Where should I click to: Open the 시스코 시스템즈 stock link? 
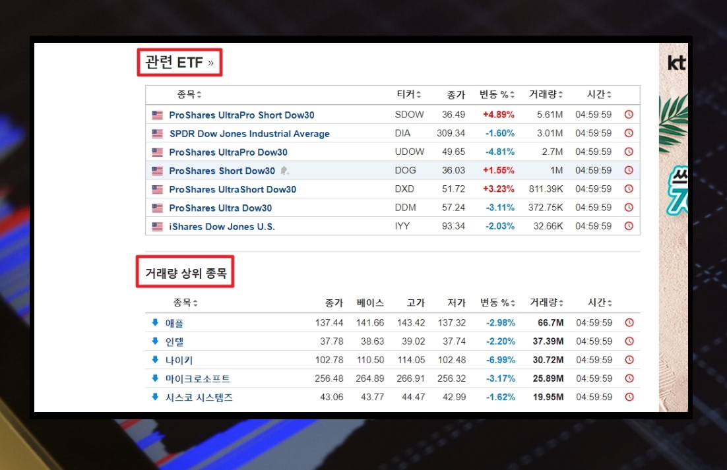tap(199, 397)
